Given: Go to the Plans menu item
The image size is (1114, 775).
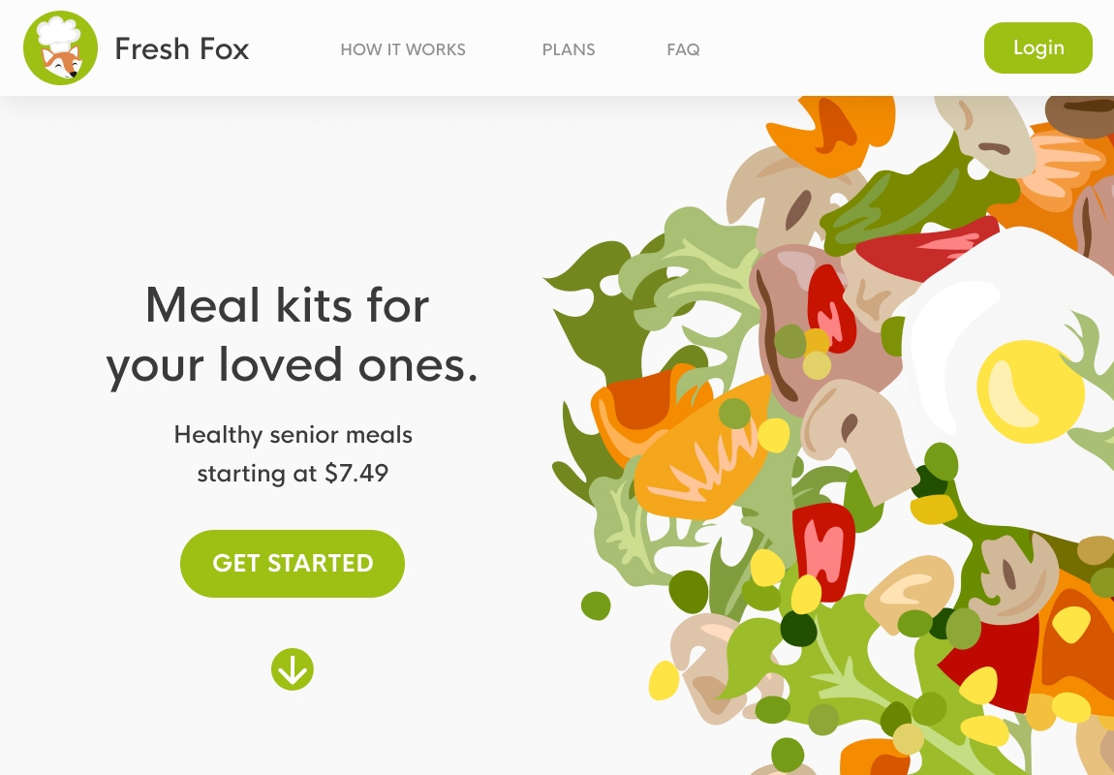Looking at the screenshot, I should [569, 49].
